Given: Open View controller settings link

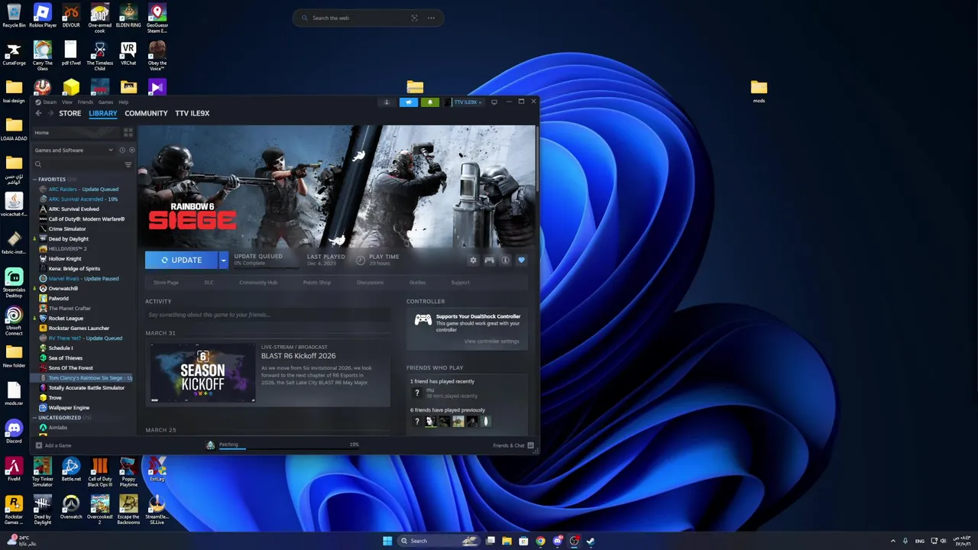Looking at the screenshot, I should (x=491, y=341).
